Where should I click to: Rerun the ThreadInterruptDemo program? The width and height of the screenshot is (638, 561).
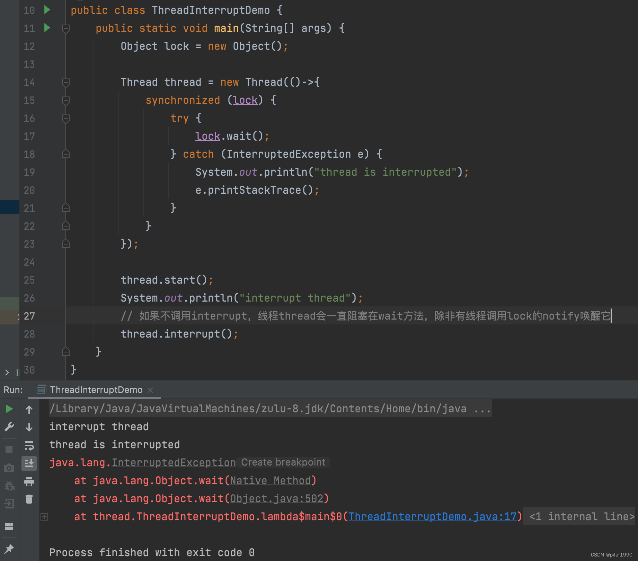point(9,409)
